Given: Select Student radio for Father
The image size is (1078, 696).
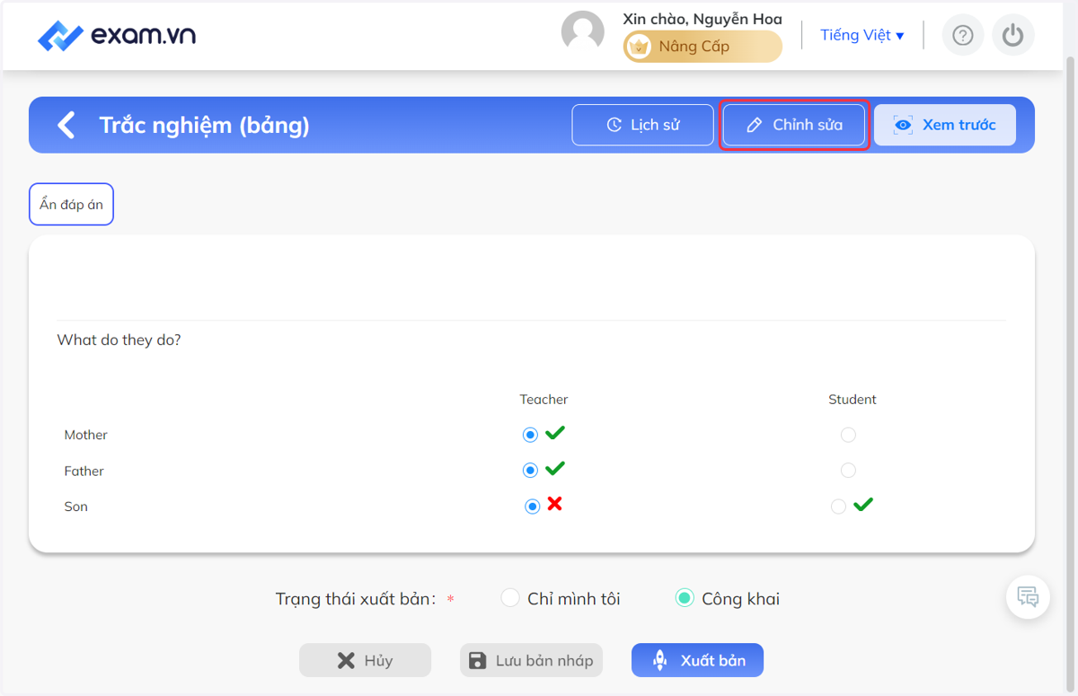Looking at the screenshot, I should 848,471.
